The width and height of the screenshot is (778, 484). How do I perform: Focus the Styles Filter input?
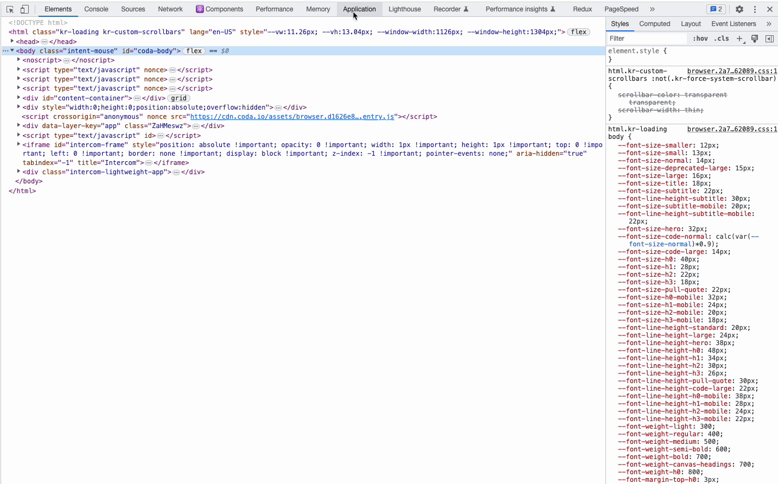point(647,39)
